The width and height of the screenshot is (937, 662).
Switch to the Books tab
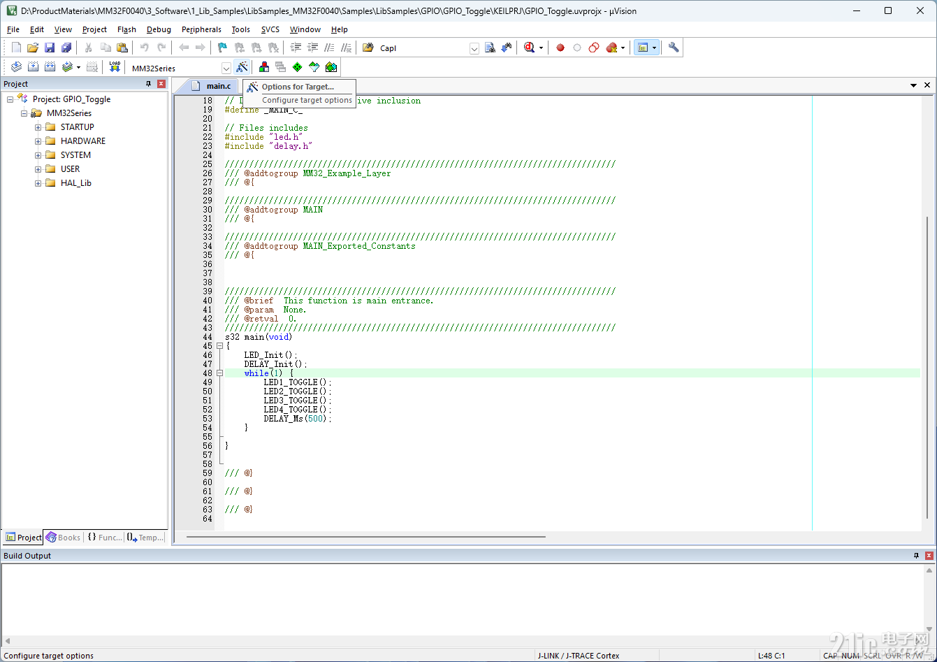[x=63, y=538]
